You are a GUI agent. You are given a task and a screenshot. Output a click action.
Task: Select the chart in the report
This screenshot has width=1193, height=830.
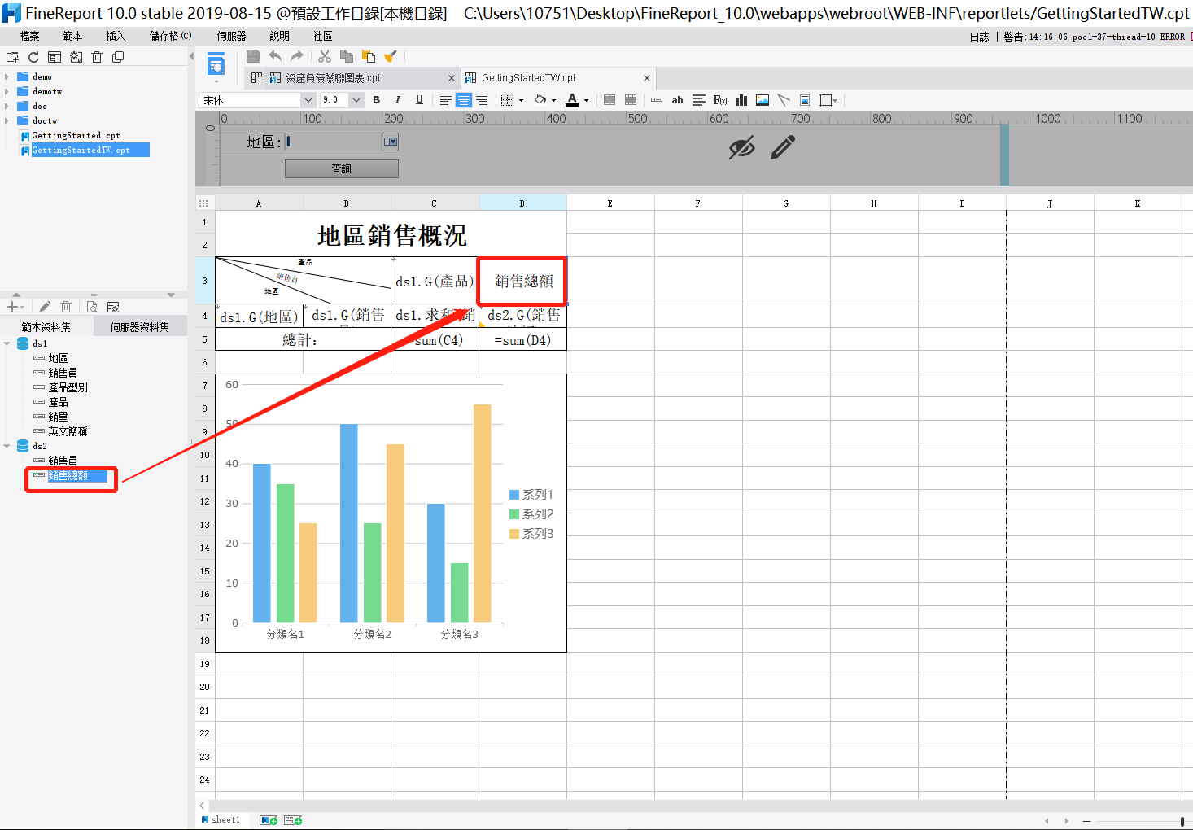[391, 513]
